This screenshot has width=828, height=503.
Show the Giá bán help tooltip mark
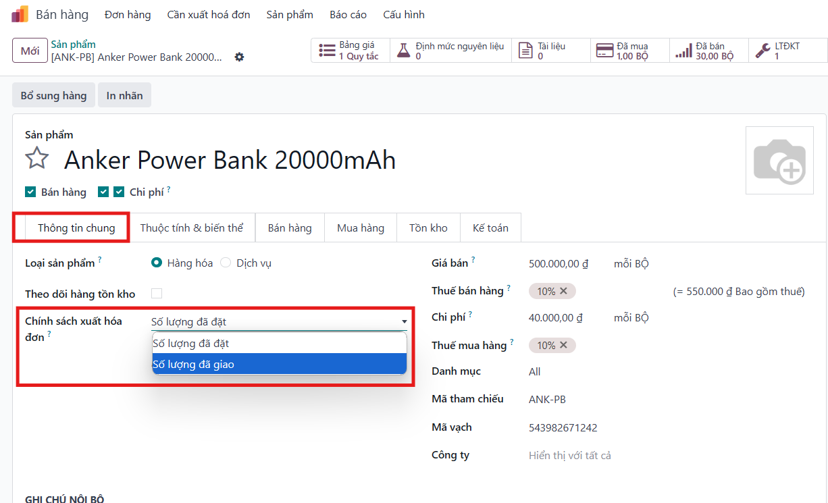pos(473,259)
